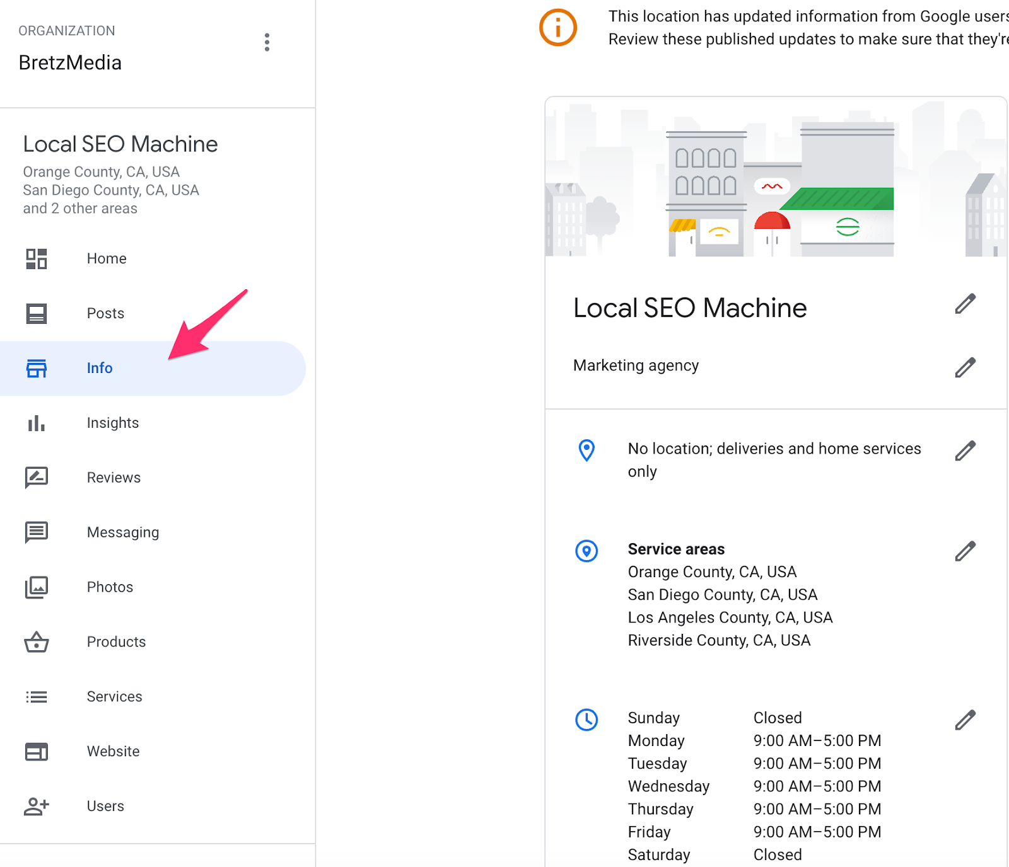Viewport: 1009px width, 867px height.
Task: Click Friday's 9:00 AM–5:00 PM hours
Action: click(x=817, y=832)
